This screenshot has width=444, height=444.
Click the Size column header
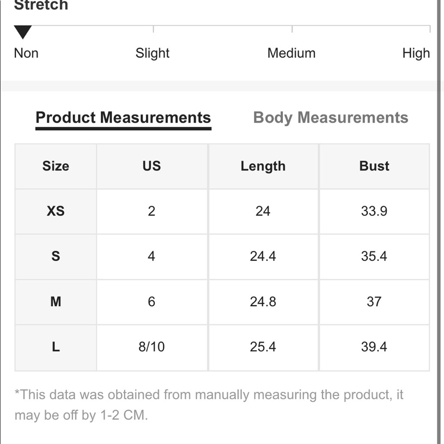tap(55, 166)
